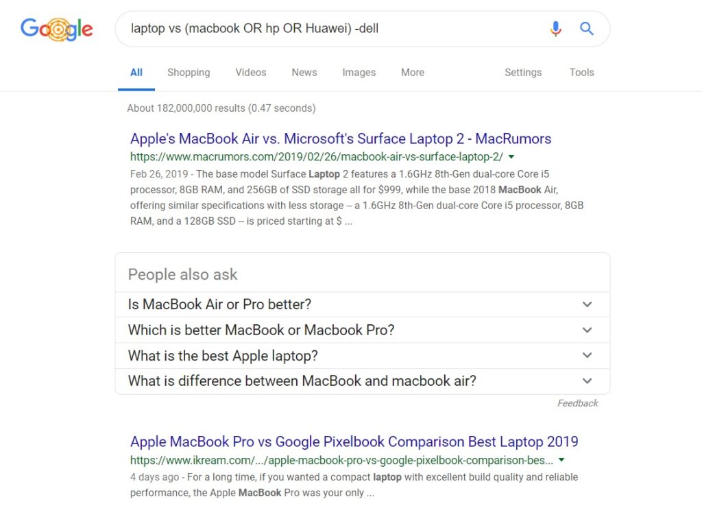702x510 pixels.
Task: Click the green arrow beside the macrumors URL
Action: coord(511,157)
